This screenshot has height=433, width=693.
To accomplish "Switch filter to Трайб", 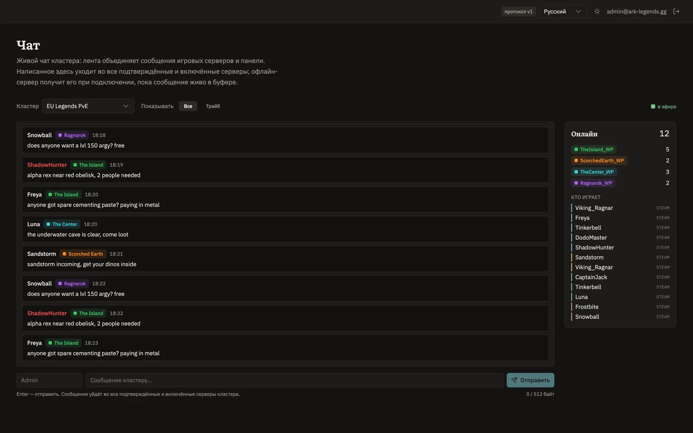I will [213, 106].
